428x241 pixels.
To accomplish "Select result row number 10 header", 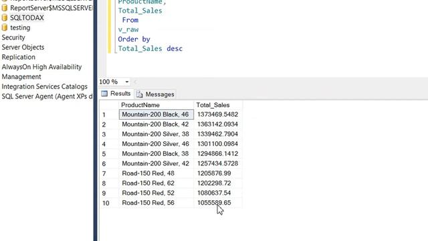I will [x=109, y=204].
